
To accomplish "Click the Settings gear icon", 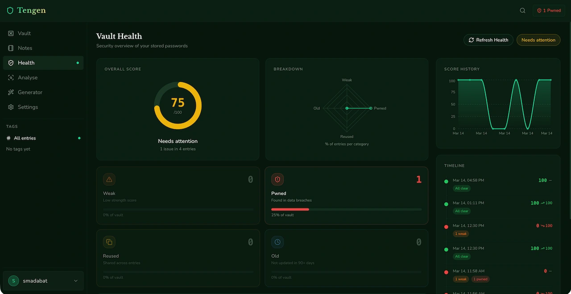I will [11, 107].
